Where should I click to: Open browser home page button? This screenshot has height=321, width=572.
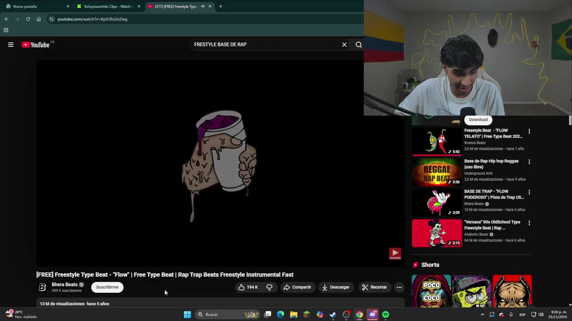point(39,19)
